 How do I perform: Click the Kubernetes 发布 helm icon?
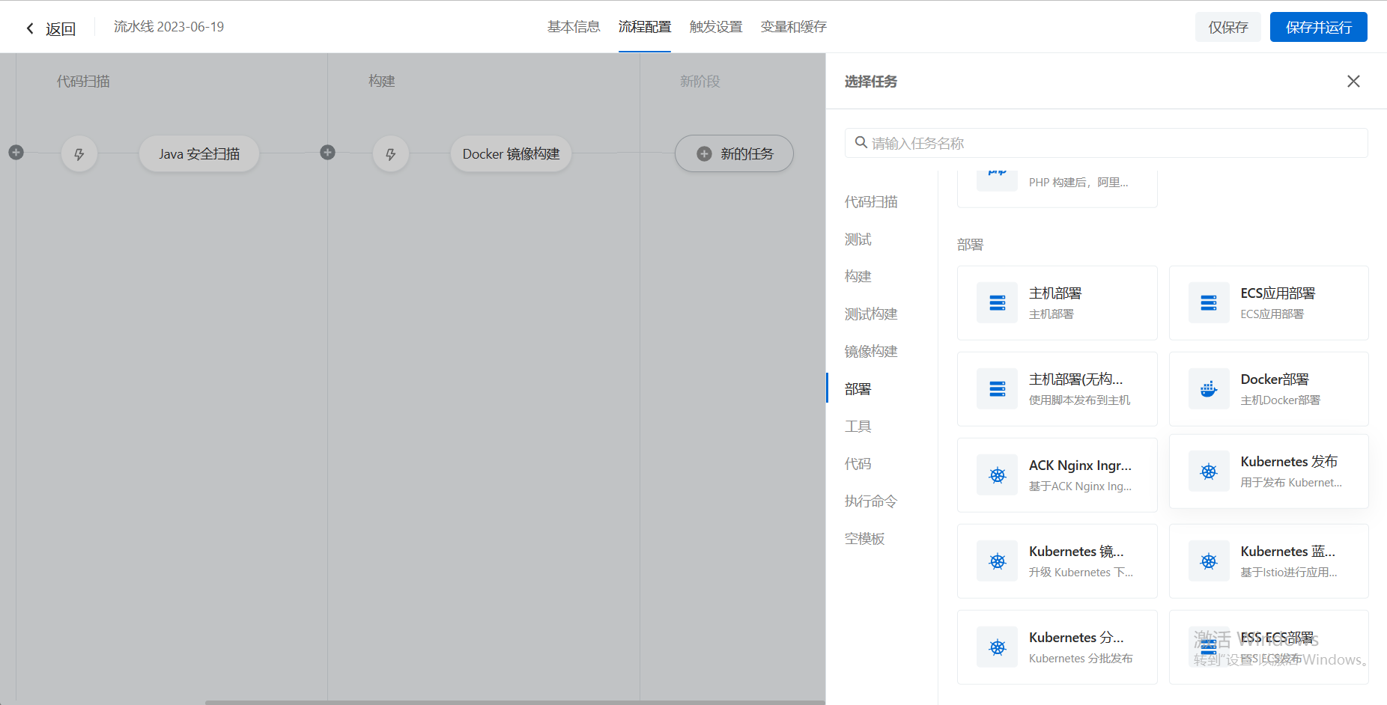coord(1209,471)
